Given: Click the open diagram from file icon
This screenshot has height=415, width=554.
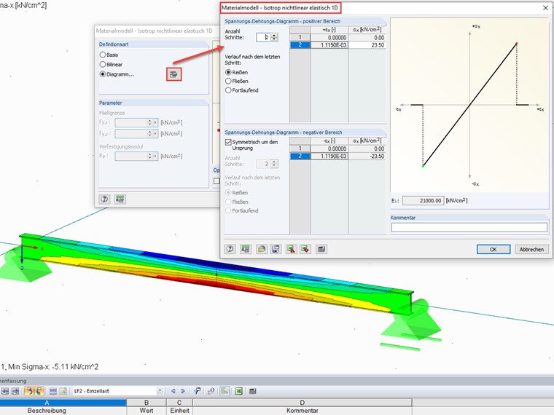Looking at the screenshot, I should tap(262, 249).
